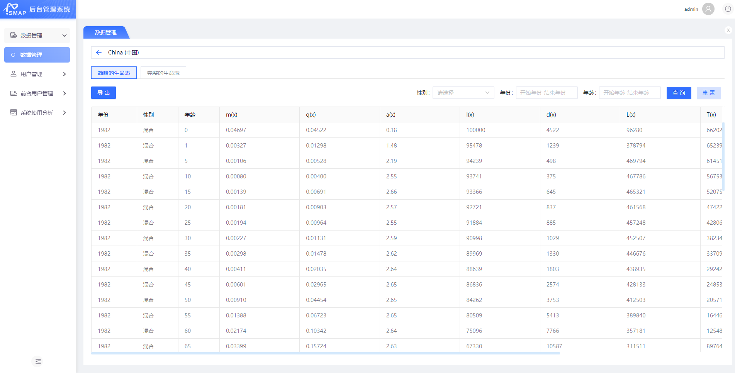
Task: Click the 导出 export button
Action: 104,93
